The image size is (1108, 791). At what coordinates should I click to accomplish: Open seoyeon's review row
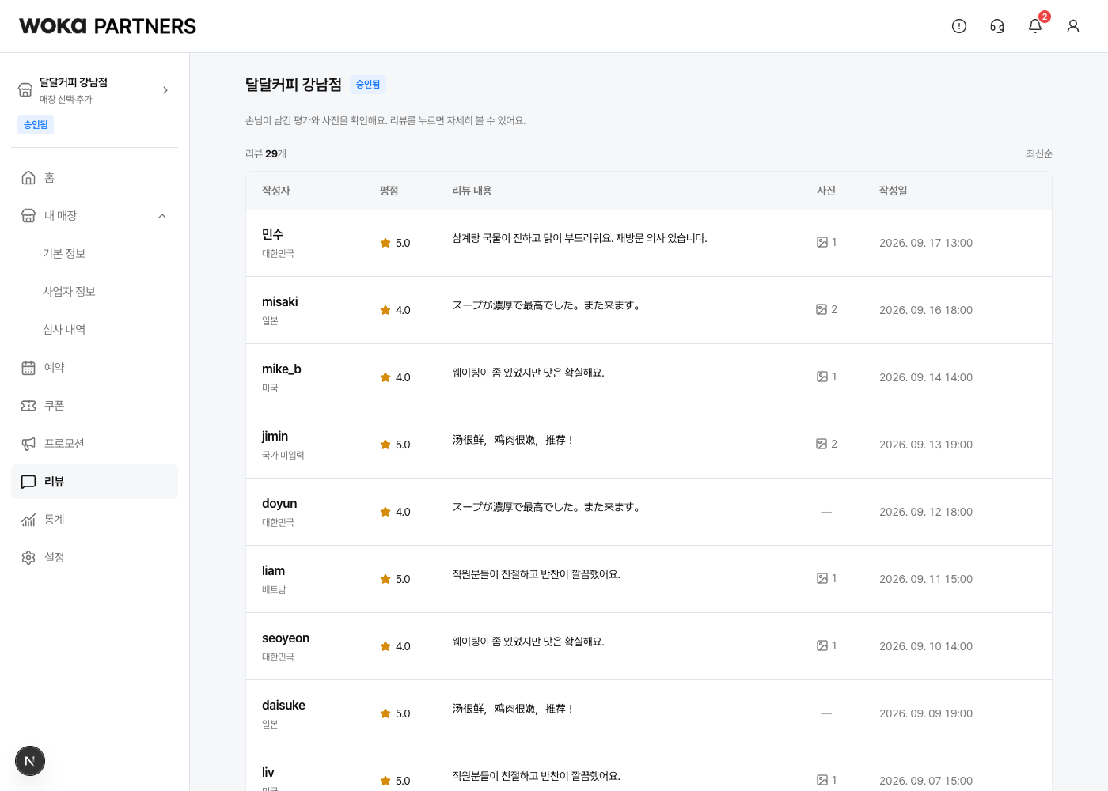[x=649, y=646]
